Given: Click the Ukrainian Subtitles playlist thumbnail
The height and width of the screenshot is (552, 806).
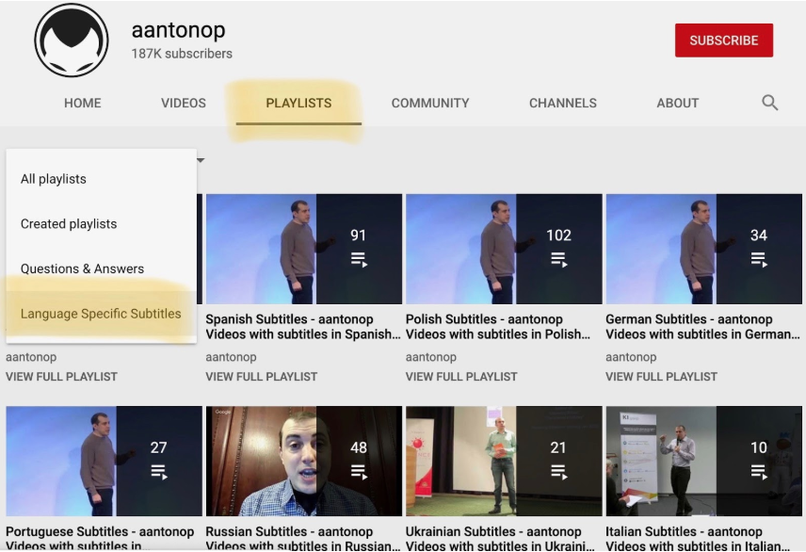Looking at the screenshot, I should (504, 461).
